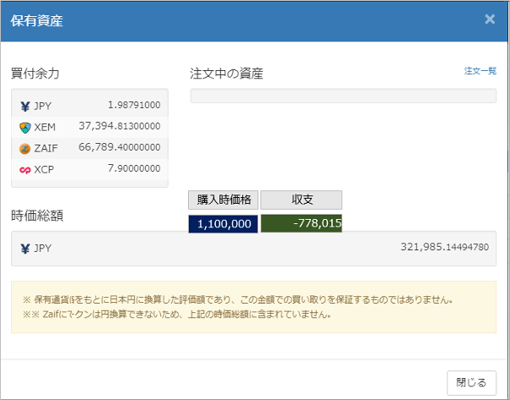Click the second ※※ Zaifトークン note

click(177, 315)
